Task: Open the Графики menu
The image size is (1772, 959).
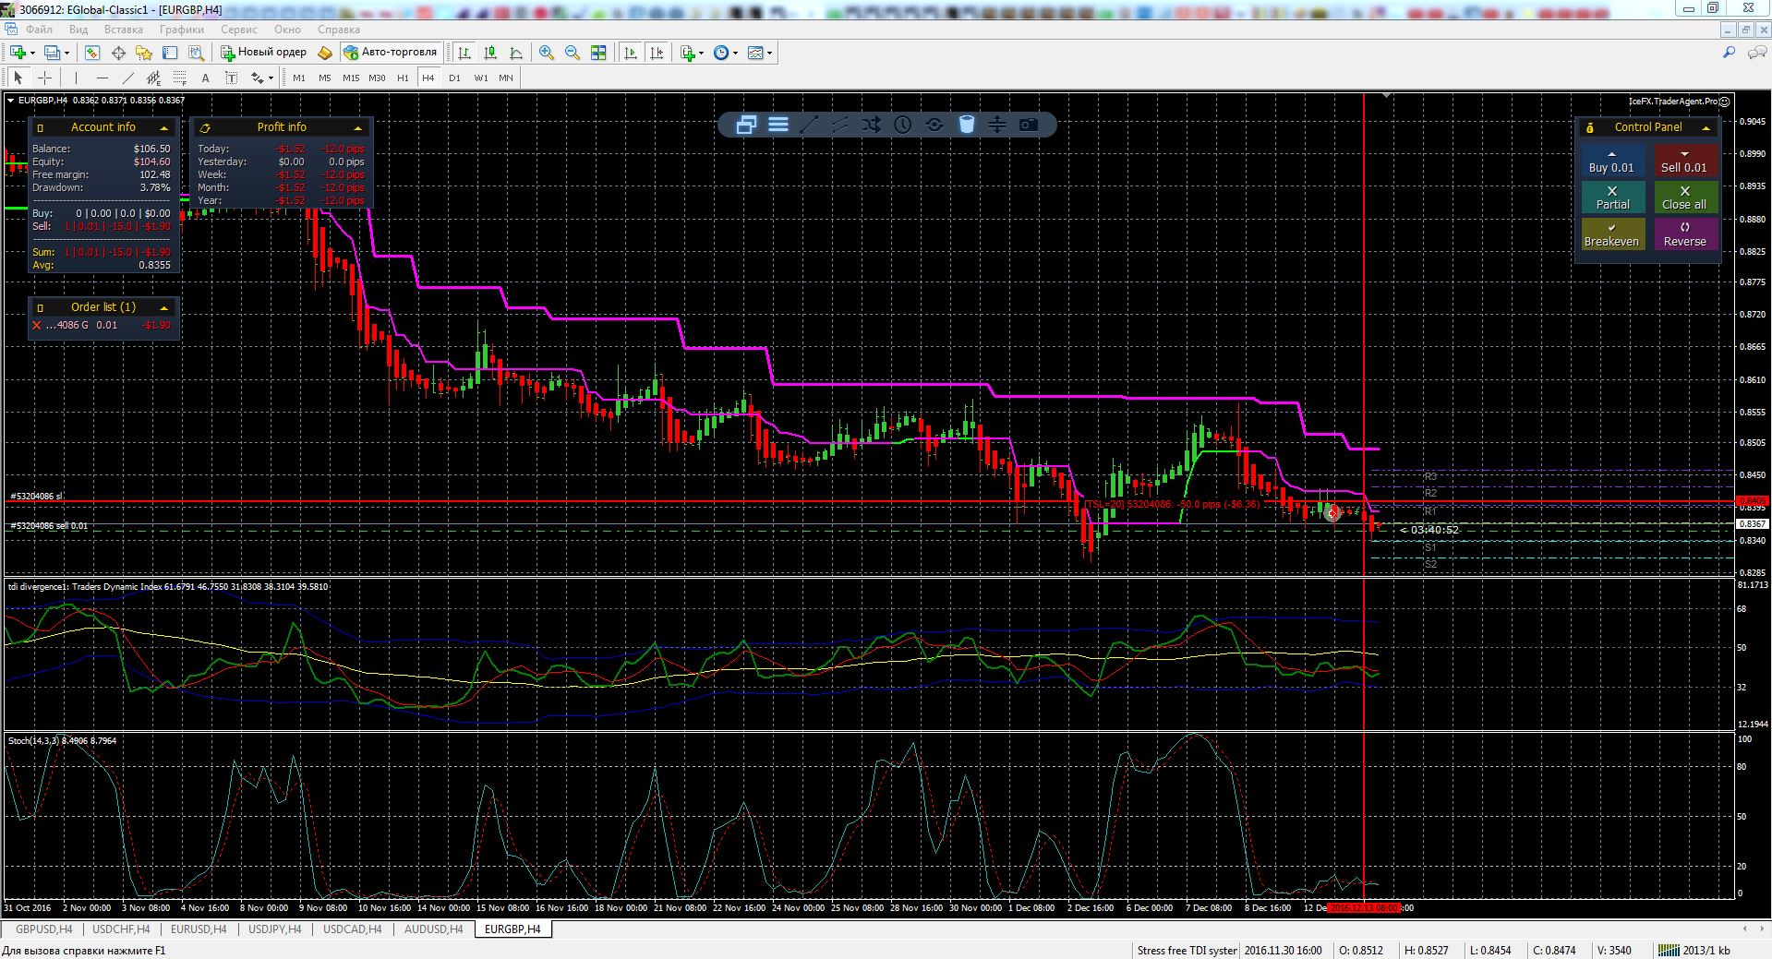Action: pos(181,30)
